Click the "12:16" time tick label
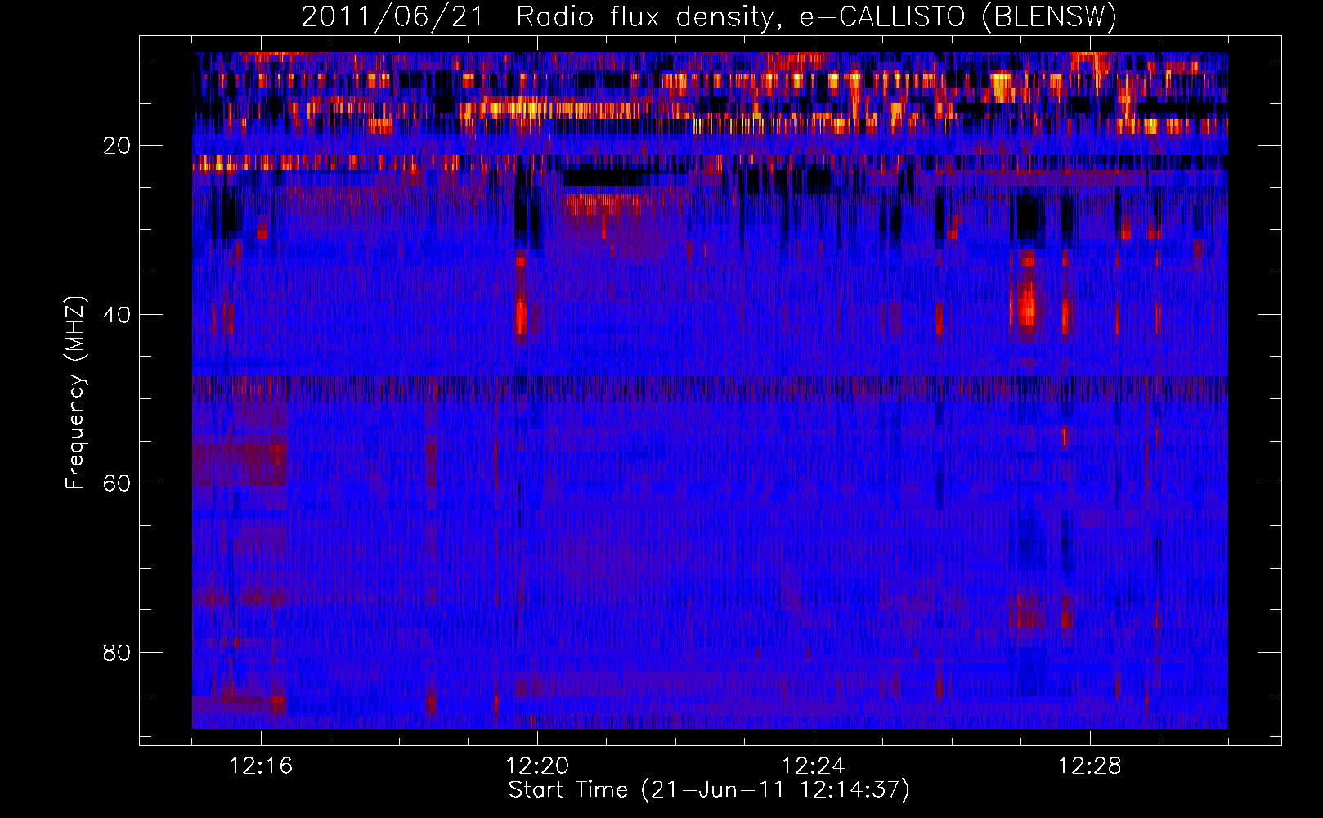 tap(261, 766)
